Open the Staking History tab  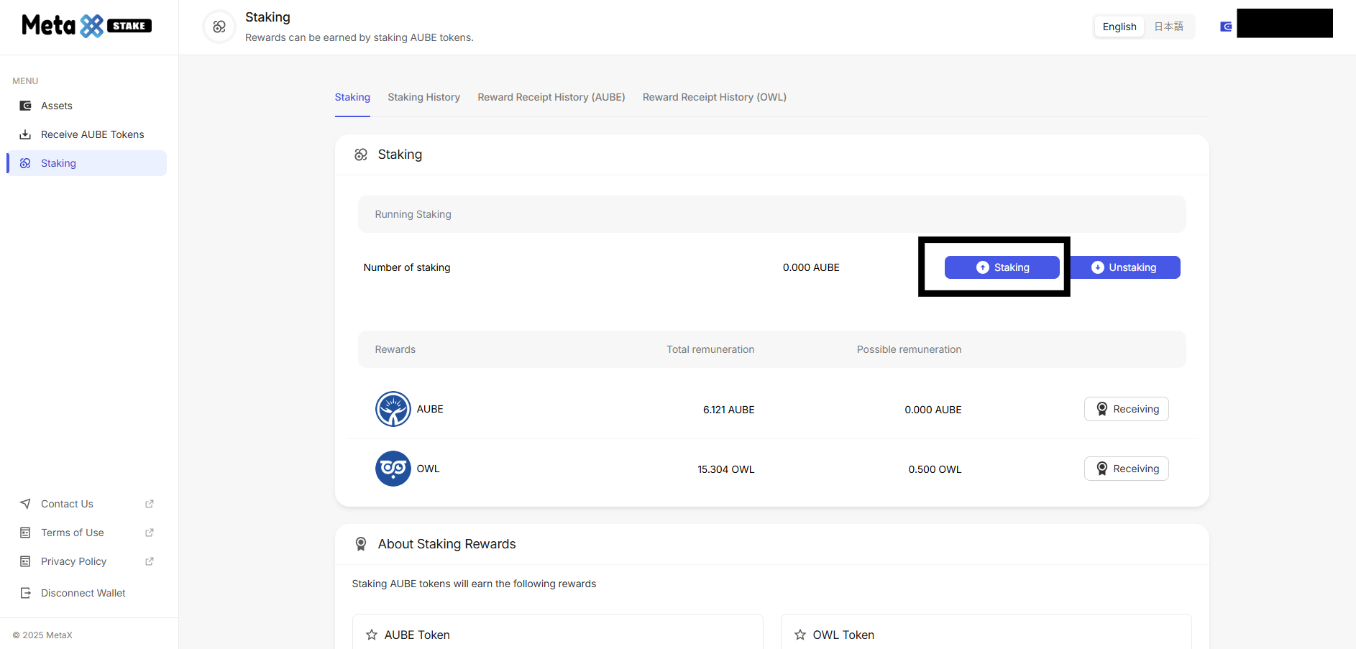(x=423, y=97)
